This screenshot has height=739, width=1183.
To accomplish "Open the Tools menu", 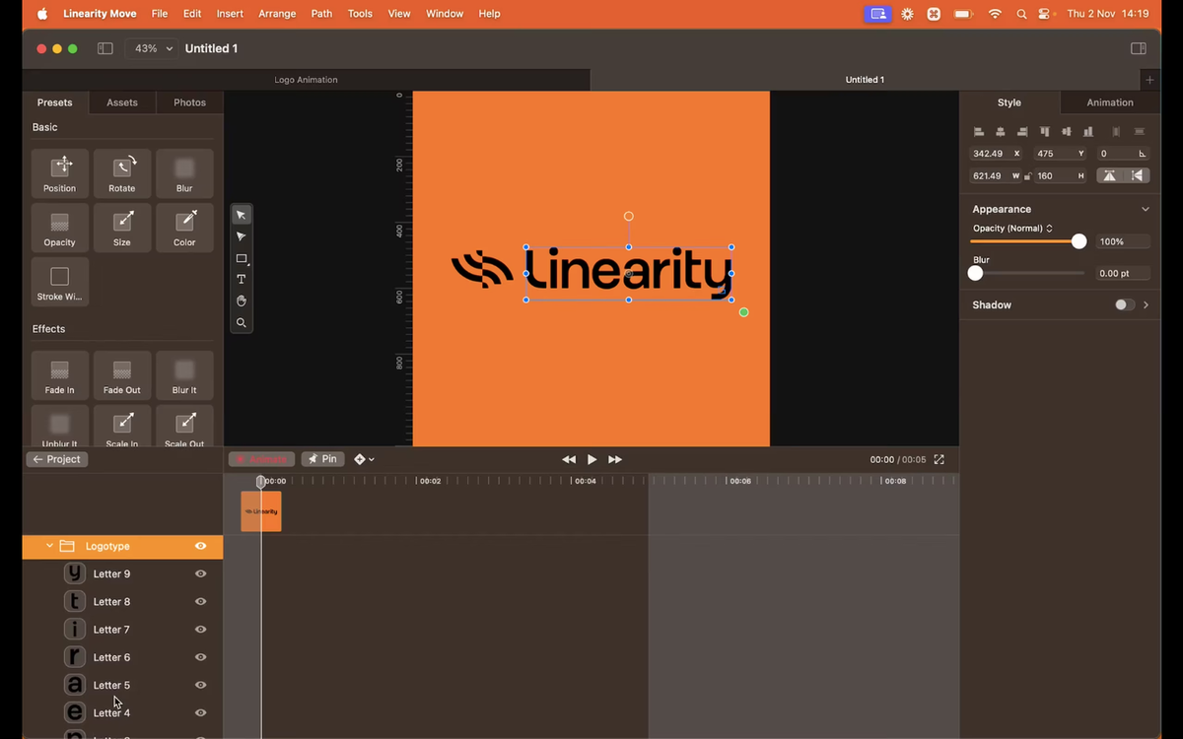I will [360, 14].
